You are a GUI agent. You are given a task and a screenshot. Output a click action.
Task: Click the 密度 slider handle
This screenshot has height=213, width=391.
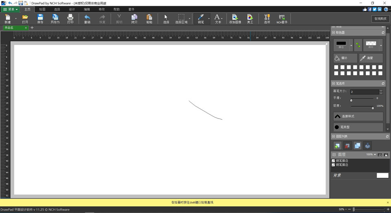click(x=373, y=108)
